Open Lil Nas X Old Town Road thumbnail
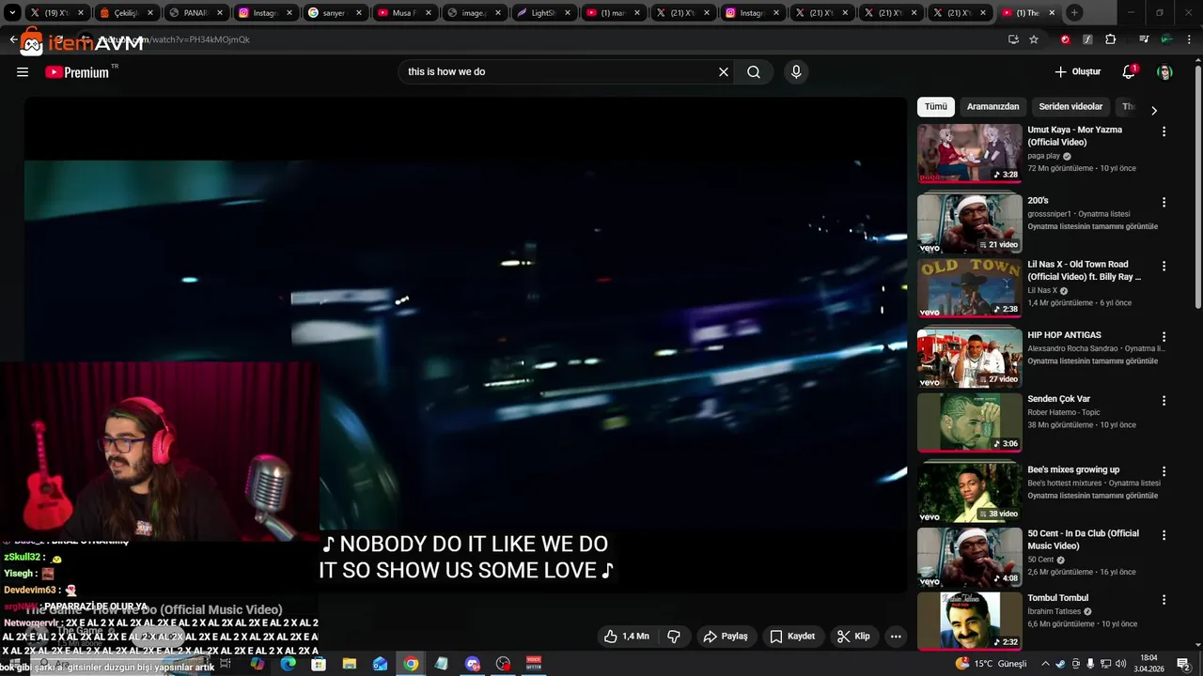 (x=969, y=287)
